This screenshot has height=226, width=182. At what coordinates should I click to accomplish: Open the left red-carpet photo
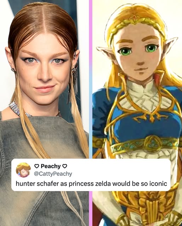44,79
